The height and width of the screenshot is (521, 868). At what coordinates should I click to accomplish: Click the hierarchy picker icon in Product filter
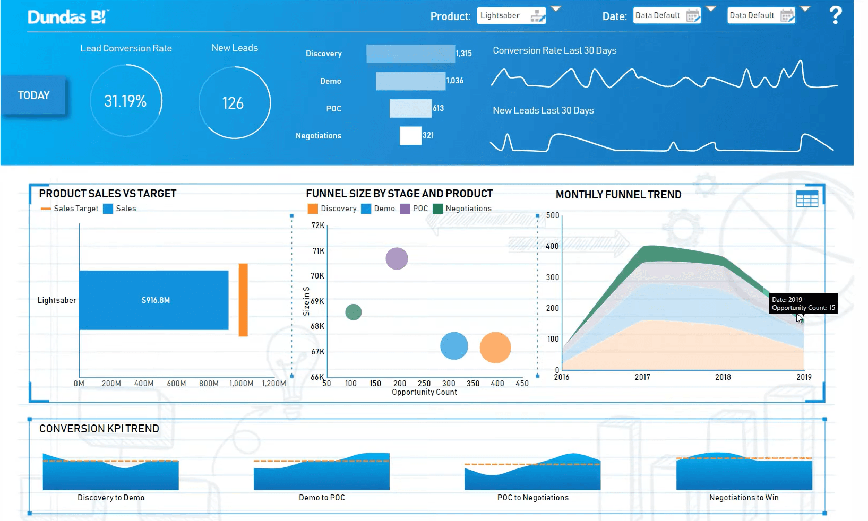(537, 16)
